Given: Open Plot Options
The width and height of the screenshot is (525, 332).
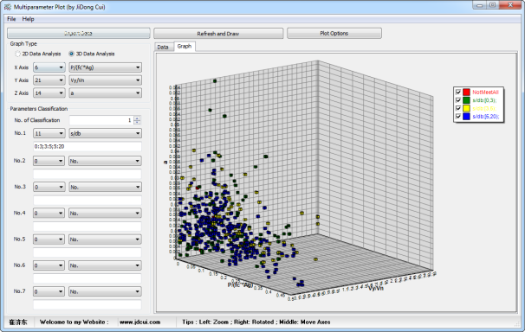Looking at the screenshot, I should pos(334,34).
